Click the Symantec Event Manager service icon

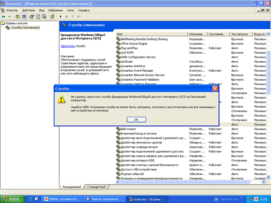(118, 70)
